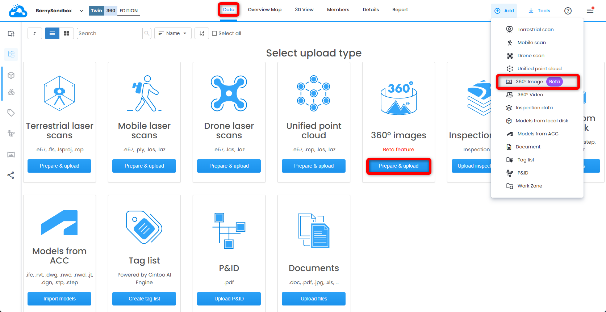The width and height of the screenshot is (606, 312).
Task: Open the Tools menu
Action: (539, 10)
